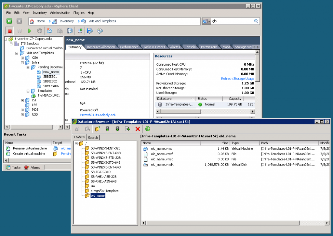Click the search input field containing glp
Image resolution: width=333 pixels, height=236 pixels.
pos(232,21)
